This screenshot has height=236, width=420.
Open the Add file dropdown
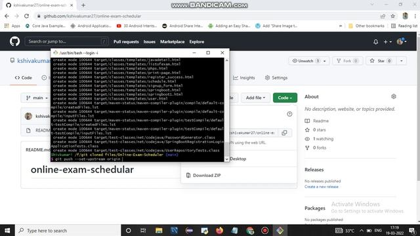[x=255, y=98]
